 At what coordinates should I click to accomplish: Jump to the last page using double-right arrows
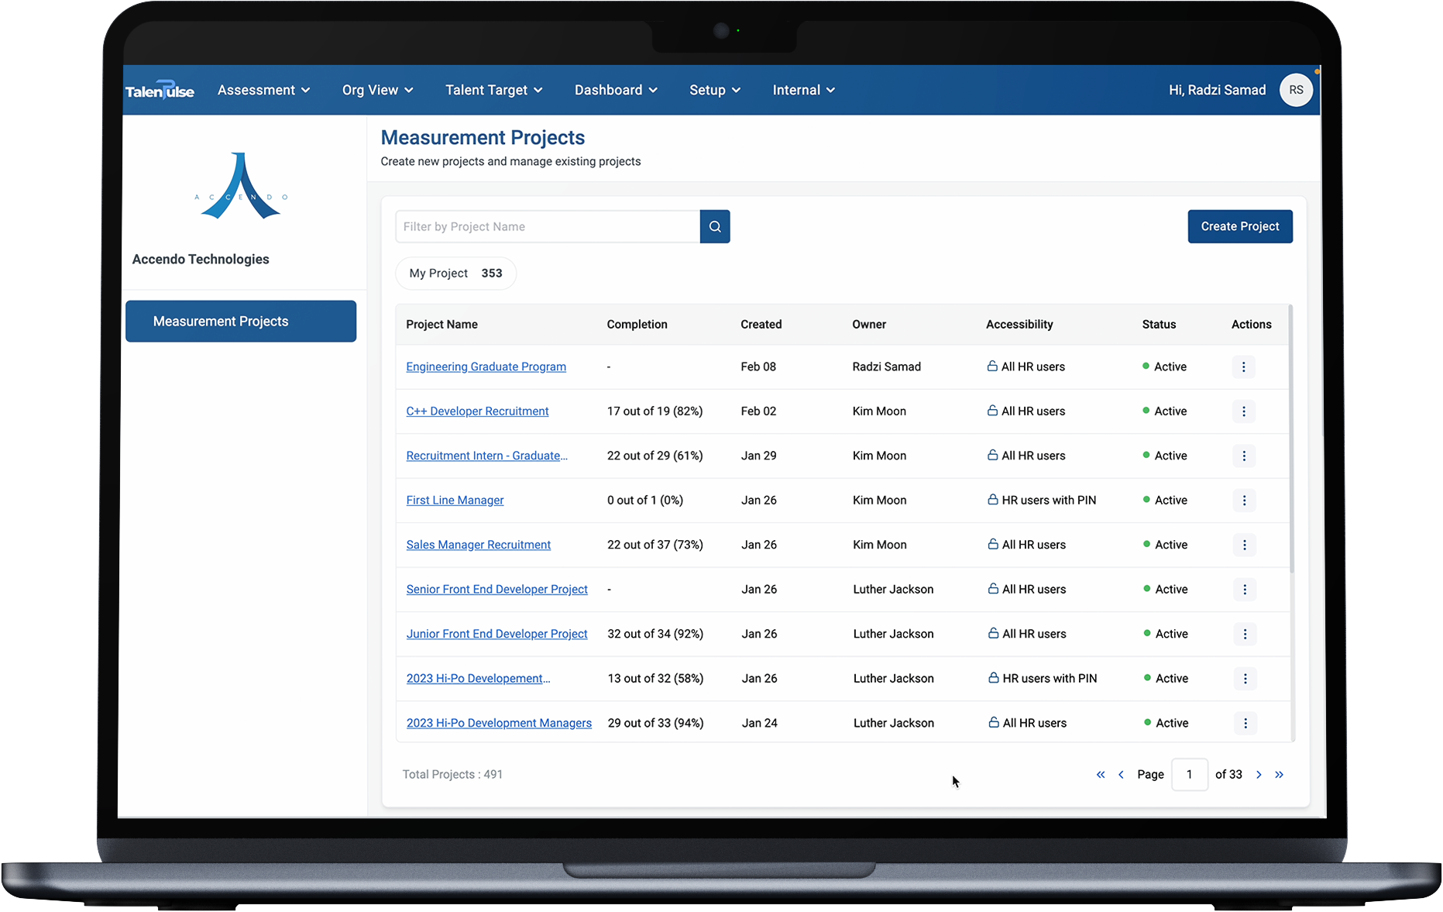(x=1280, y=775)
